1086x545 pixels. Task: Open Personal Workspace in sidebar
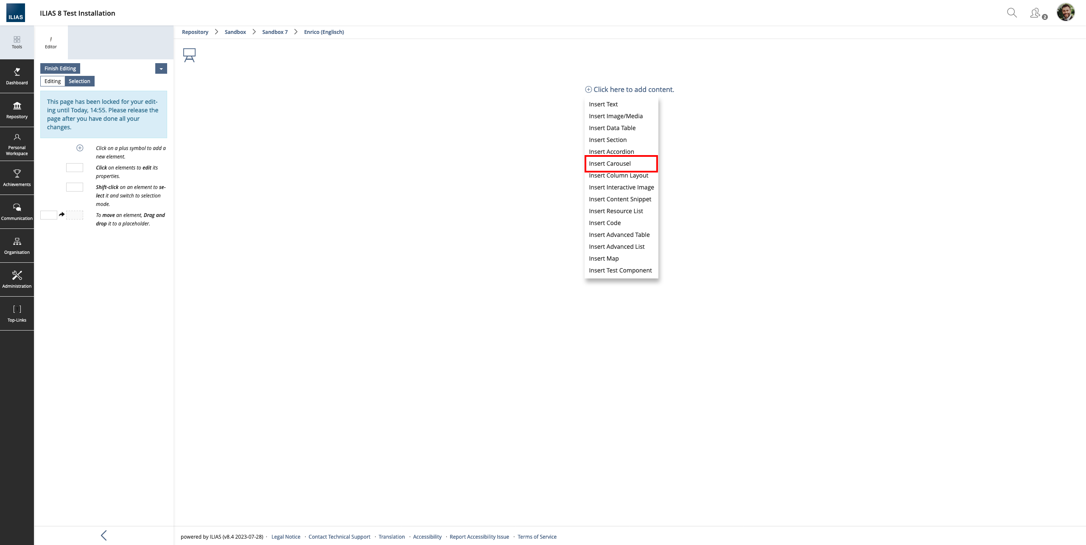point(17,144)
